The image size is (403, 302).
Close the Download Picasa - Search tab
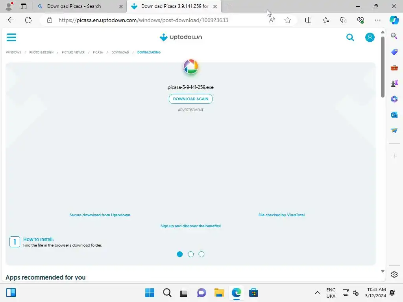(x=121, y=6)
